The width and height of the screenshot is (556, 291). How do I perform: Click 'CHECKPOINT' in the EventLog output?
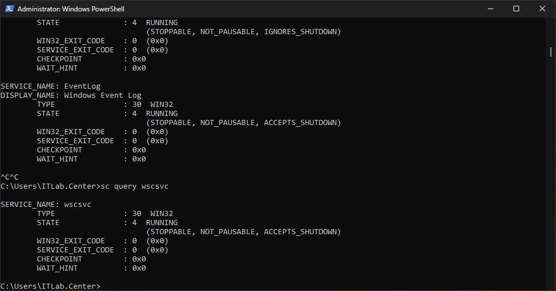(x=60, y=150)
